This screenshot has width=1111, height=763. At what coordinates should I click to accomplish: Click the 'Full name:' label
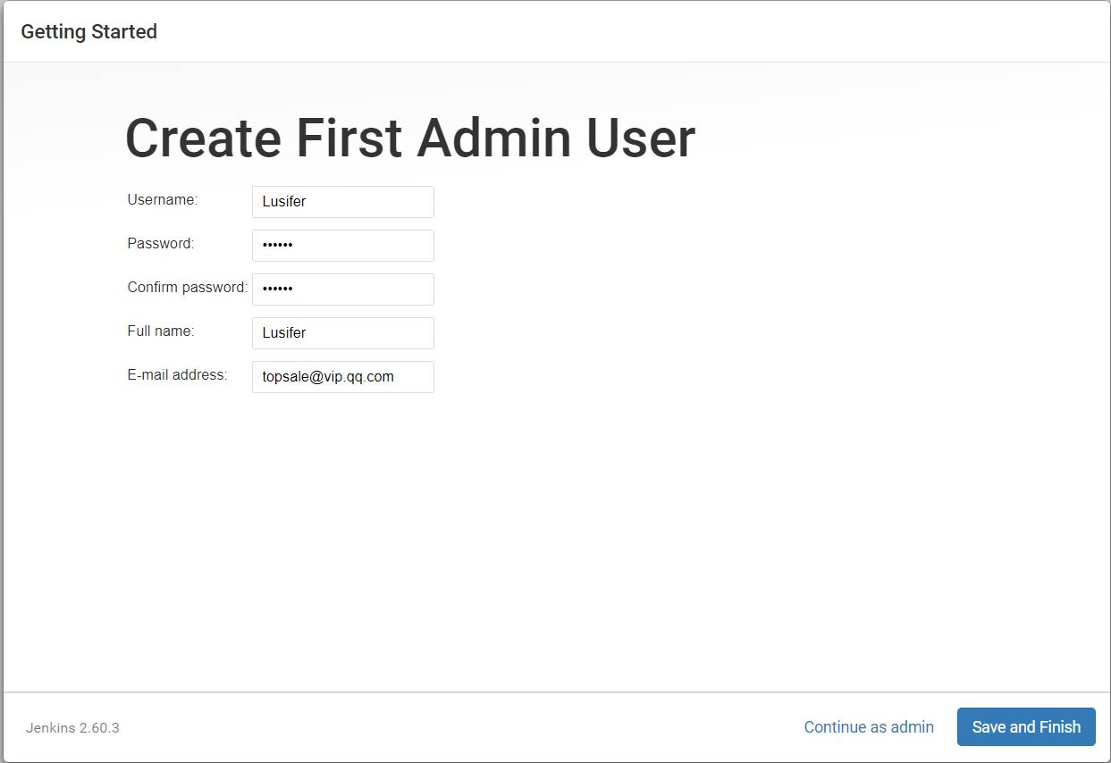[161, 331]
